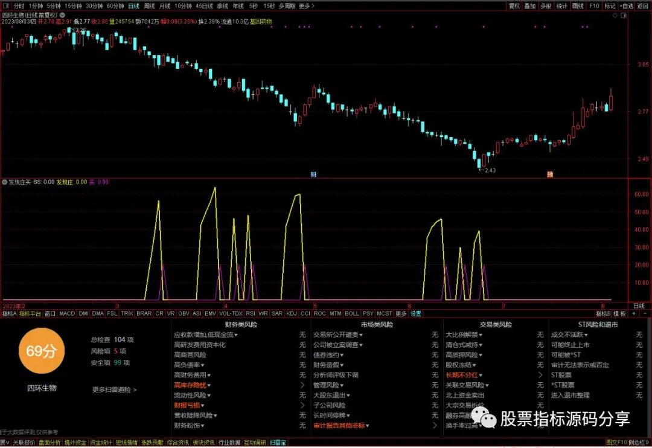The height and width of the screenshot is (448, 652).
Task: Open the arrow next to 财报亏损 row
Action: (302, 405)
